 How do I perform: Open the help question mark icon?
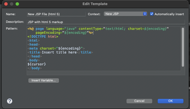pos(10,101)
